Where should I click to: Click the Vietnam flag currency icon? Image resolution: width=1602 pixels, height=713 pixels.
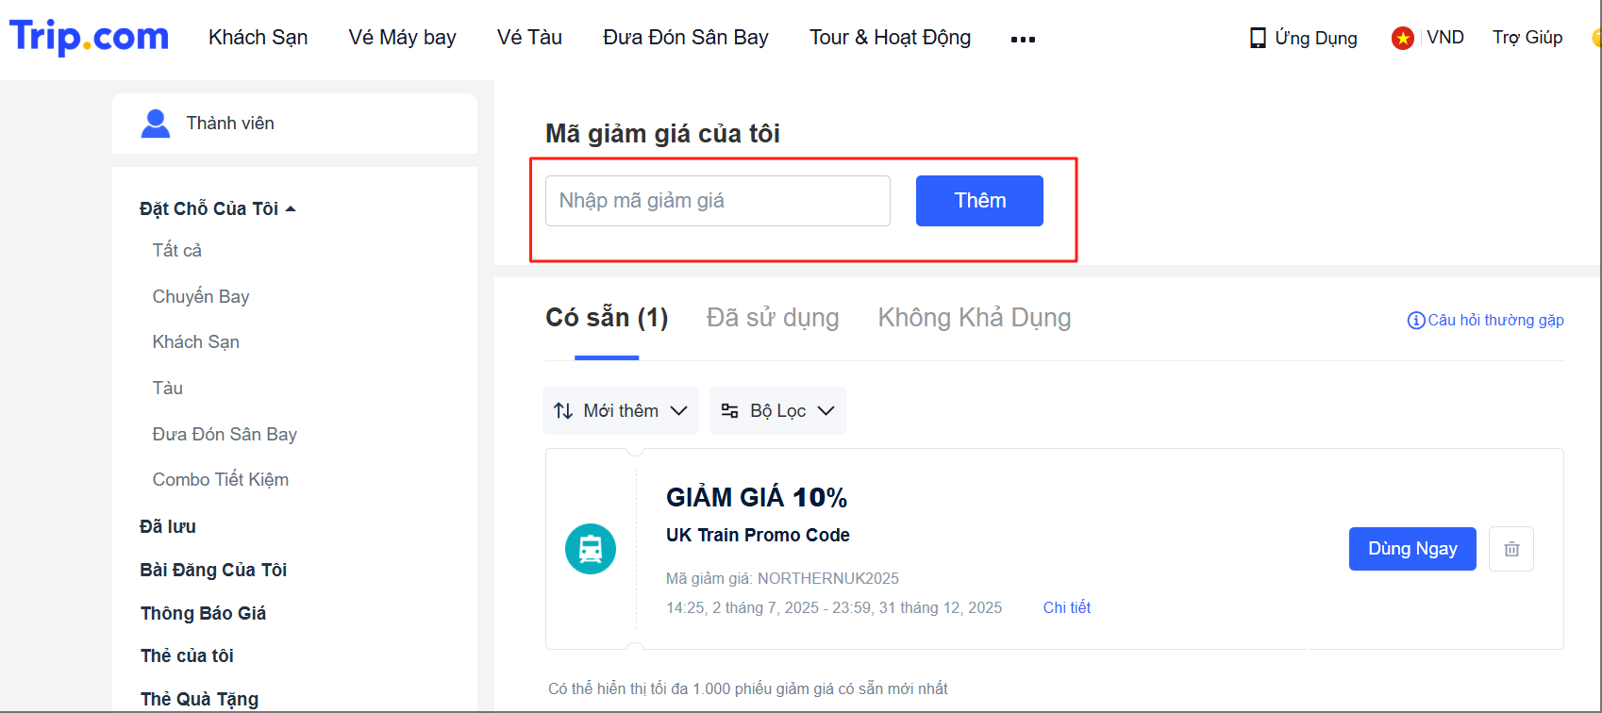(1403, 38)
